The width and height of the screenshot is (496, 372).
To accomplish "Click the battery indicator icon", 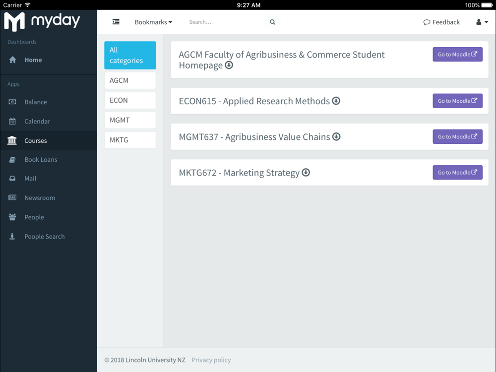I will pyautogui.click(x=487, y=5).
